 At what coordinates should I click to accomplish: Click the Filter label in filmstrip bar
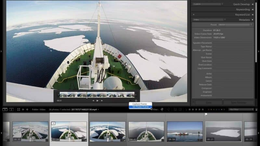pyautogui.click(x=155, y=109)
